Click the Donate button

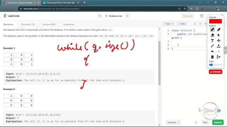215,72
